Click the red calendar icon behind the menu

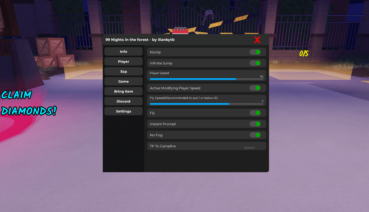(180, 30)
